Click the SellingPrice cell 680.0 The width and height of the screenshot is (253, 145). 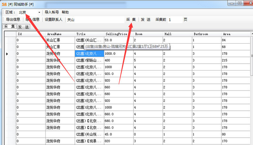tap(119, 121)
